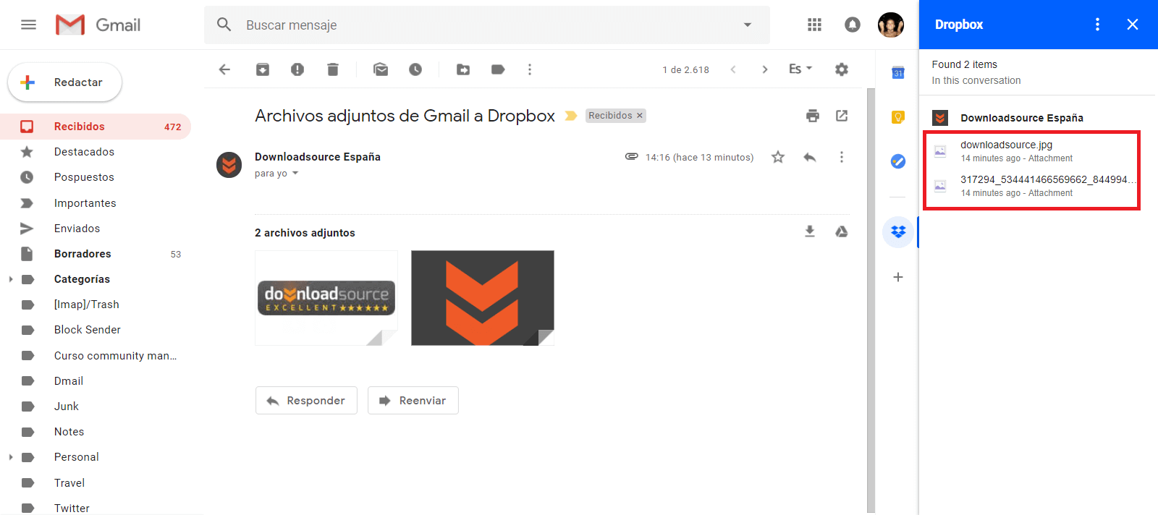Viewport: 1158px width, 515px height.
Task: Reply with the arrow icon
Action: pos(810,157)
